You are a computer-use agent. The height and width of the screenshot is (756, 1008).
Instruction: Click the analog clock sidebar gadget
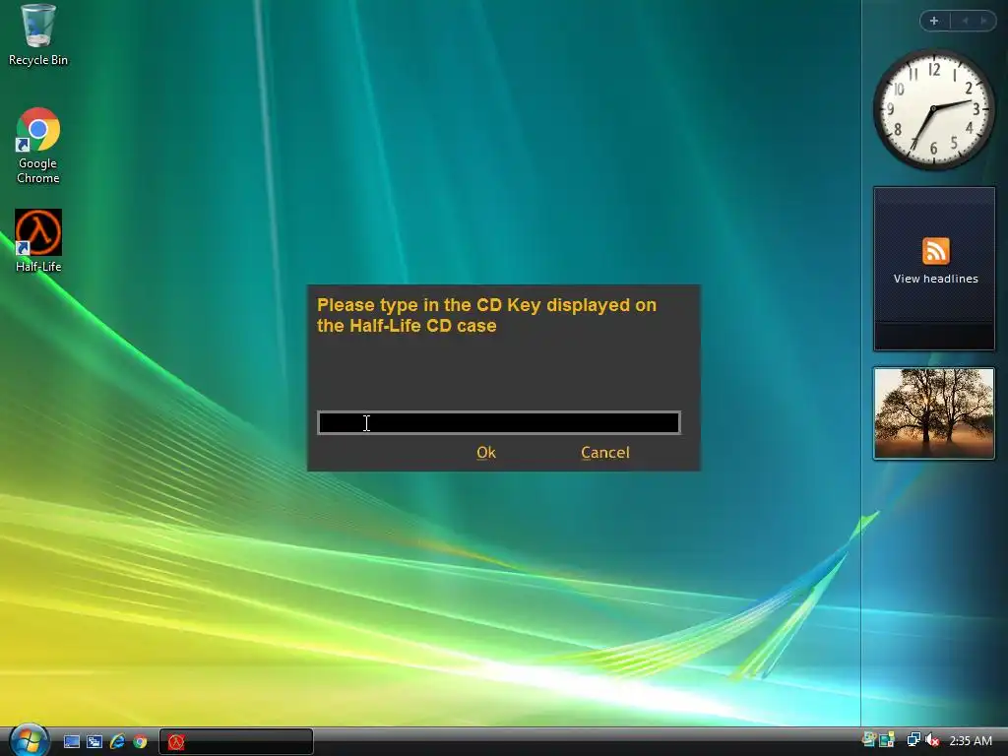(933, 110)
